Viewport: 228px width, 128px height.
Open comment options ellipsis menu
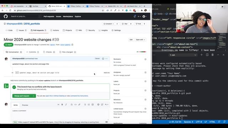click(107, 59)
